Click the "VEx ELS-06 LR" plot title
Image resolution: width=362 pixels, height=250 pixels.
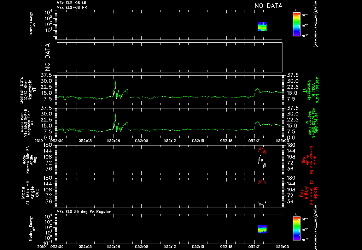71,3
